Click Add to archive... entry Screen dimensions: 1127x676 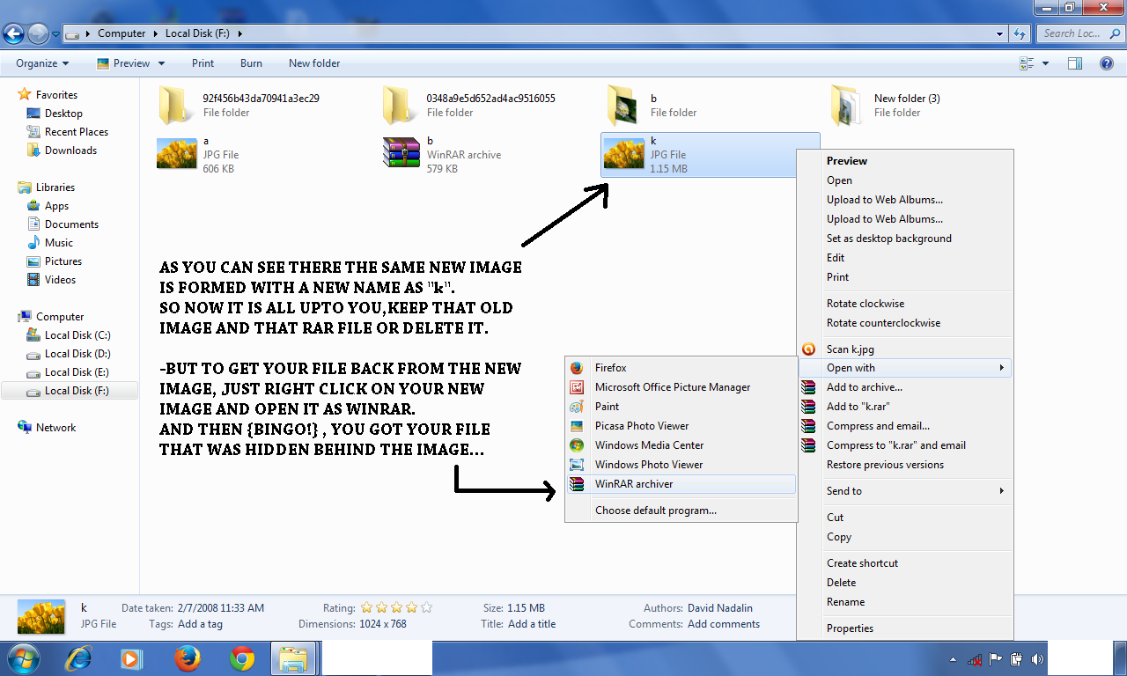coord(905,387)
